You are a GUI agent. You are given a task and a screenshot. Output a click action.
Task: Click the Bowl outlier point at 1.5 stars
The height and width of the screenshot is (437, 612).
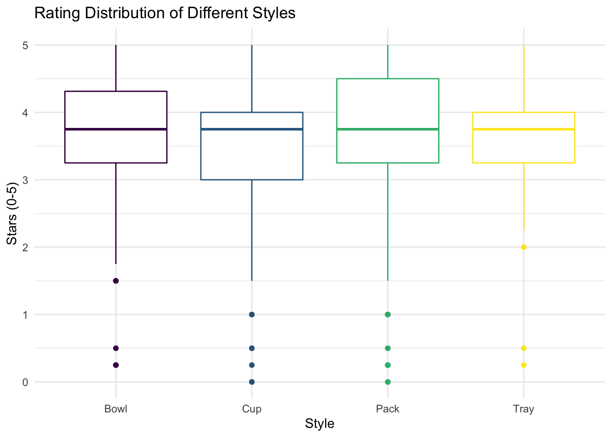click(116, 281)
